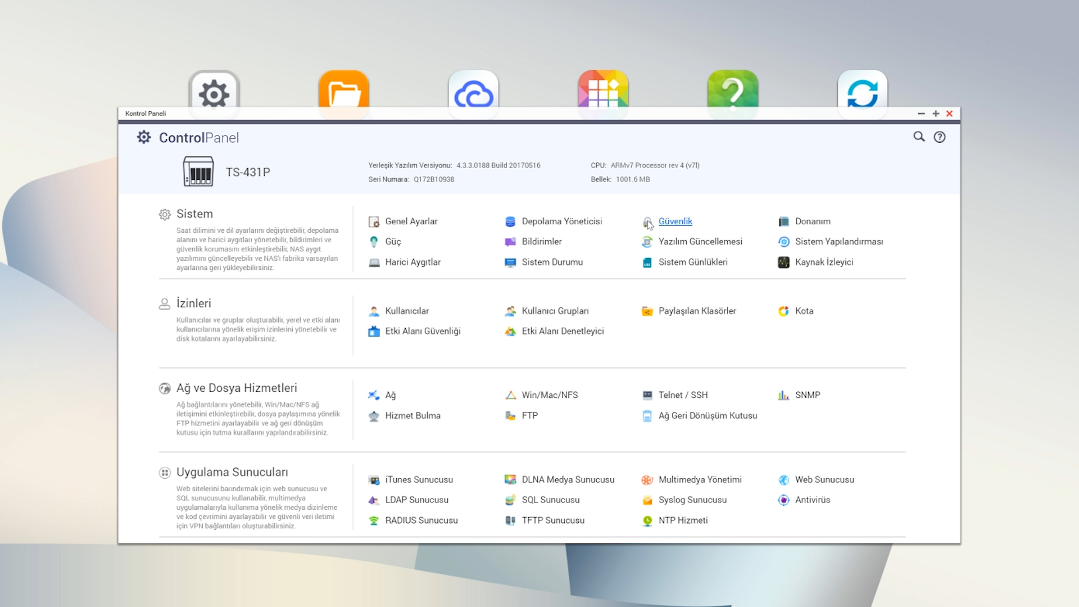1079x607 pixels.
Task: Open Hizmet Bulma icon
Action: (x=374, y=416)
